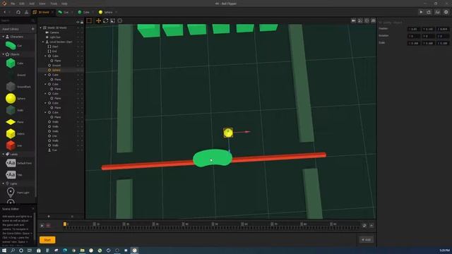This screenshot has height=254, width=452.
Task: Open the mind map icon beside Home
Action: tap(26, 13)
